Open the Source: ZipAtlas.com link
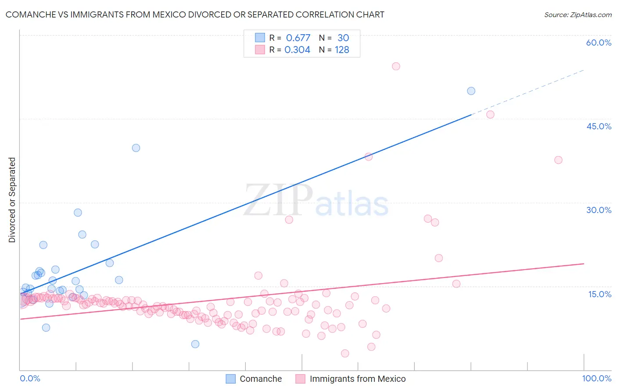 pos(578,14)
